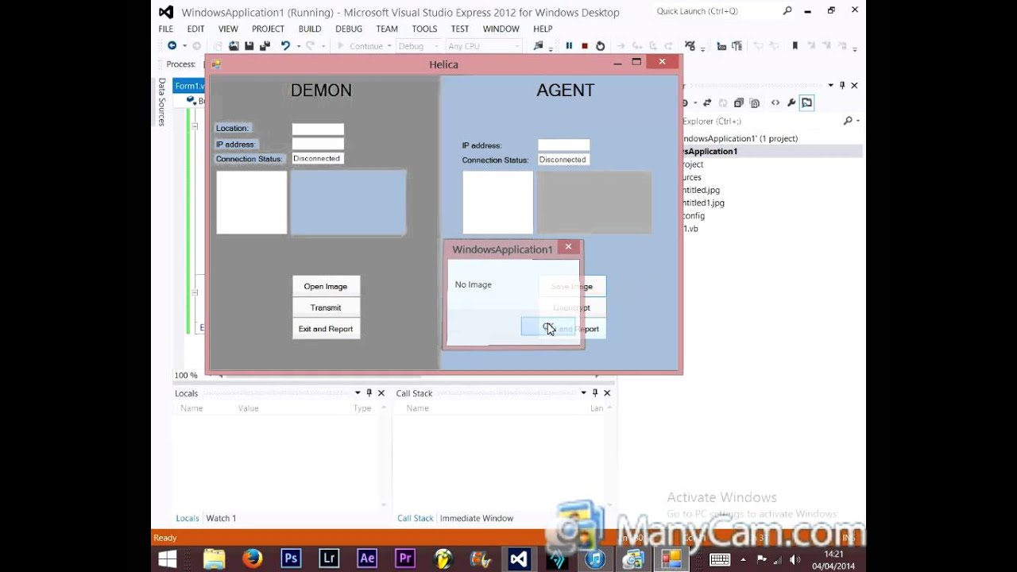
Task: Click Quick Launch search magnifier icon
Action: 787,11
